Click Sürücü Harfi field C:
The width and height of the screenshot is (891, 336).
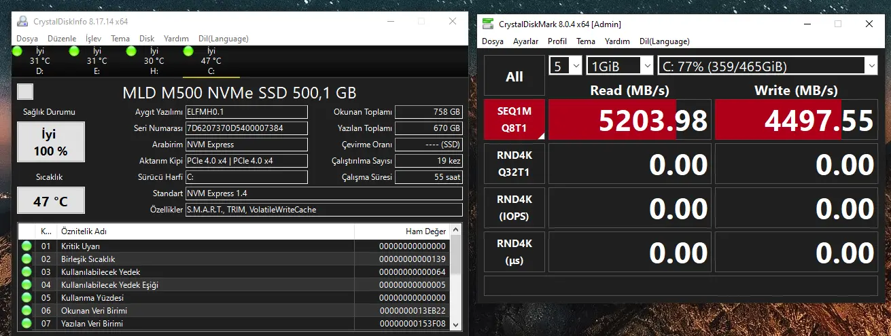(247, 177)
